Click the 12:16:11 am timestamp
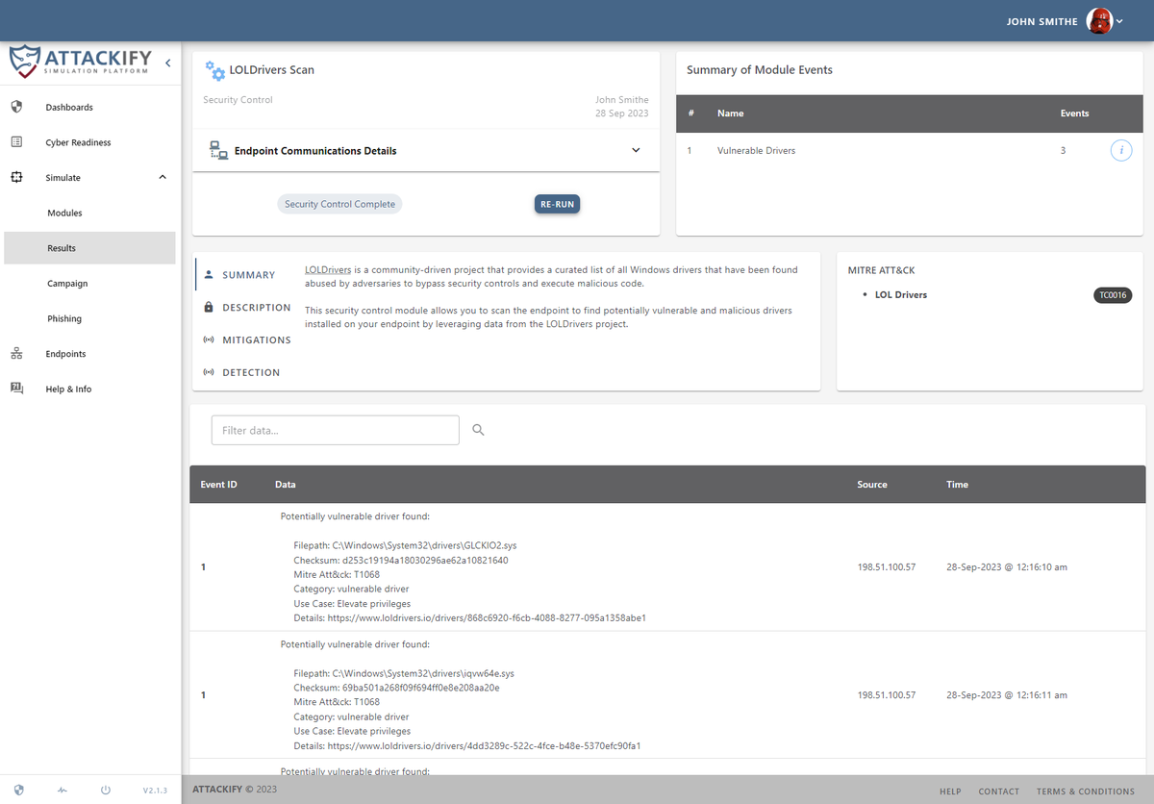Viewport: 1154px width, 804px height. 1007,695
